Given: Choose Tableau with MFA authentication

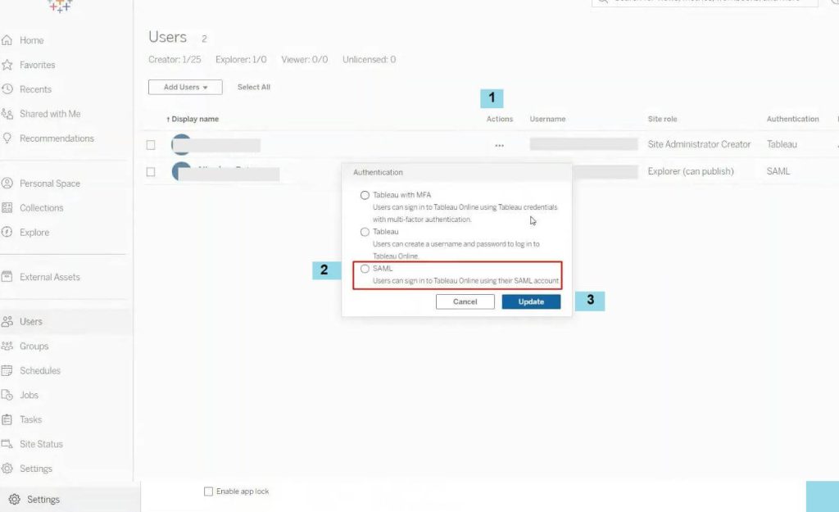Looking at the screenshot, I should coord(365,195).
